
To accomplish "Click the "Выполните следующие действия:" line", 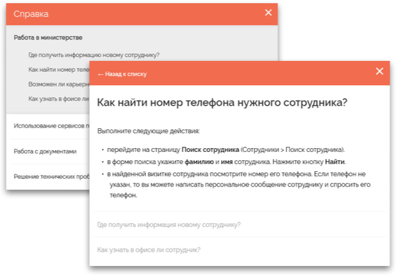I will [149, 131].
